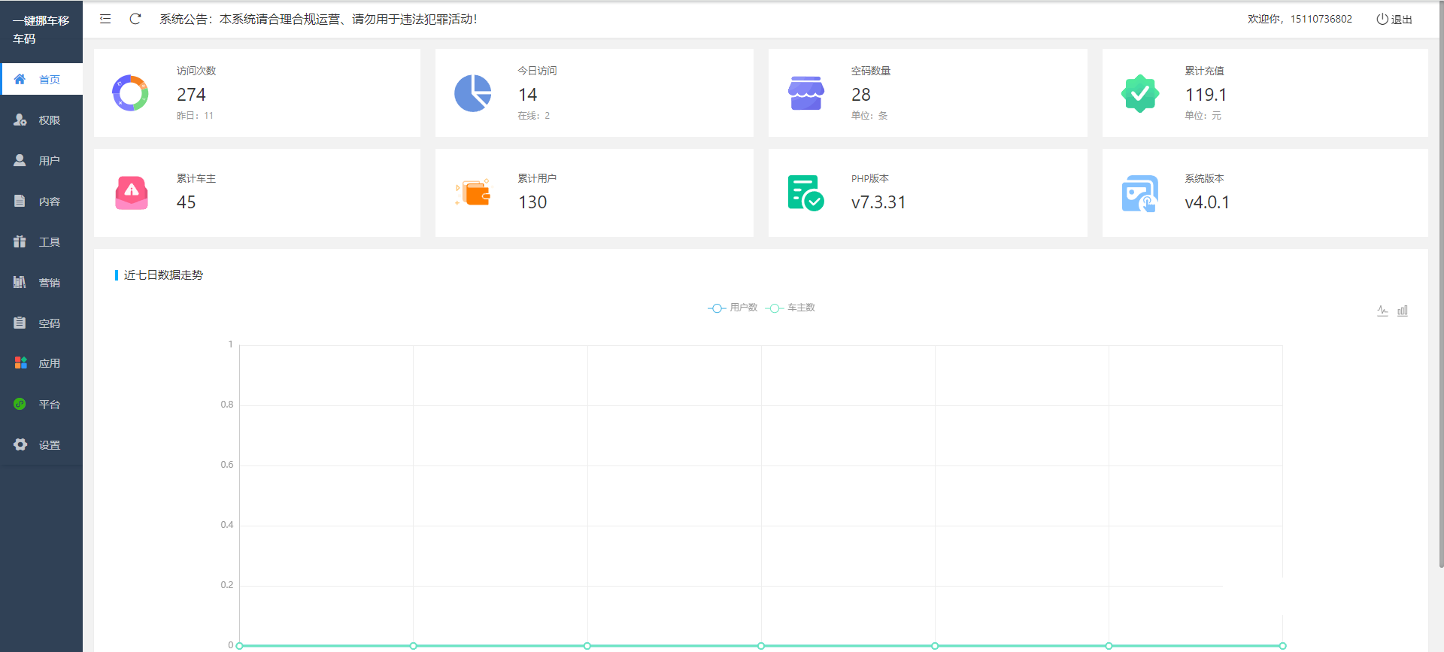Click the 退出 logout button

tap(1394, 19)
